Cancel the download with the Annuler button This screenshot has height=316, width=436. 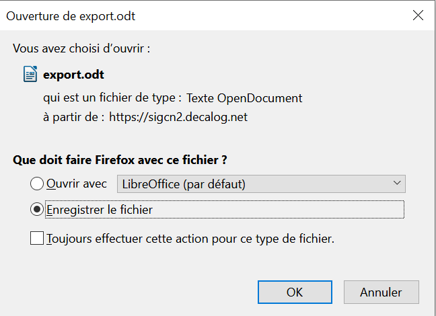[381, 292]
